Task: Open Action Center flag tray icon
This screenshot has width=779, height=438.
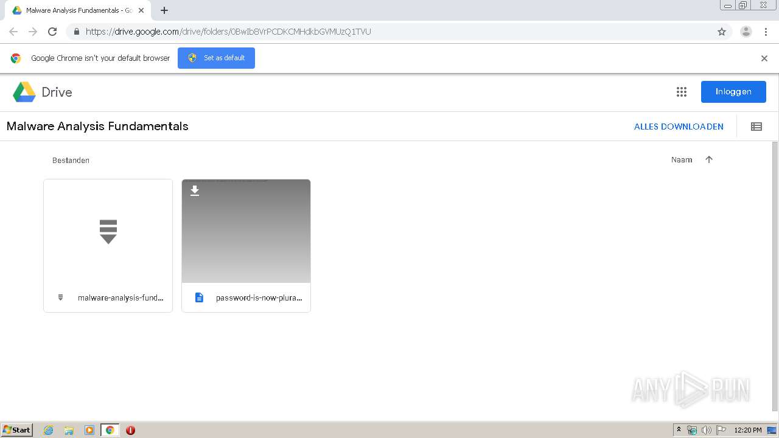Action: pos(721,430)
